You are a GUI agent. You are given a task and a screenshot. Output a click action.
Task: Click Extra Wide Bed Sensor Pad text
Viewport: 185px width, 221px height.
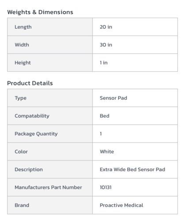(x=132, y=169)
